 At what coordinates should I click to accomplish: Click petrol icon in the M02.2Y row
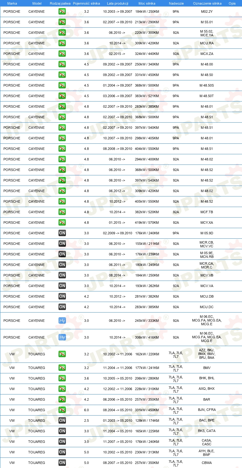[x=62, y=11]
